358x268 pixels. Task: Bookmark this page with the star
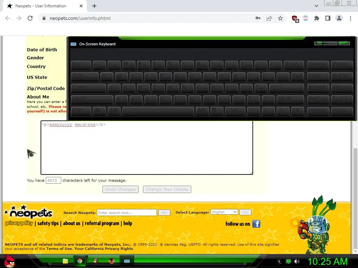point(280,18)
